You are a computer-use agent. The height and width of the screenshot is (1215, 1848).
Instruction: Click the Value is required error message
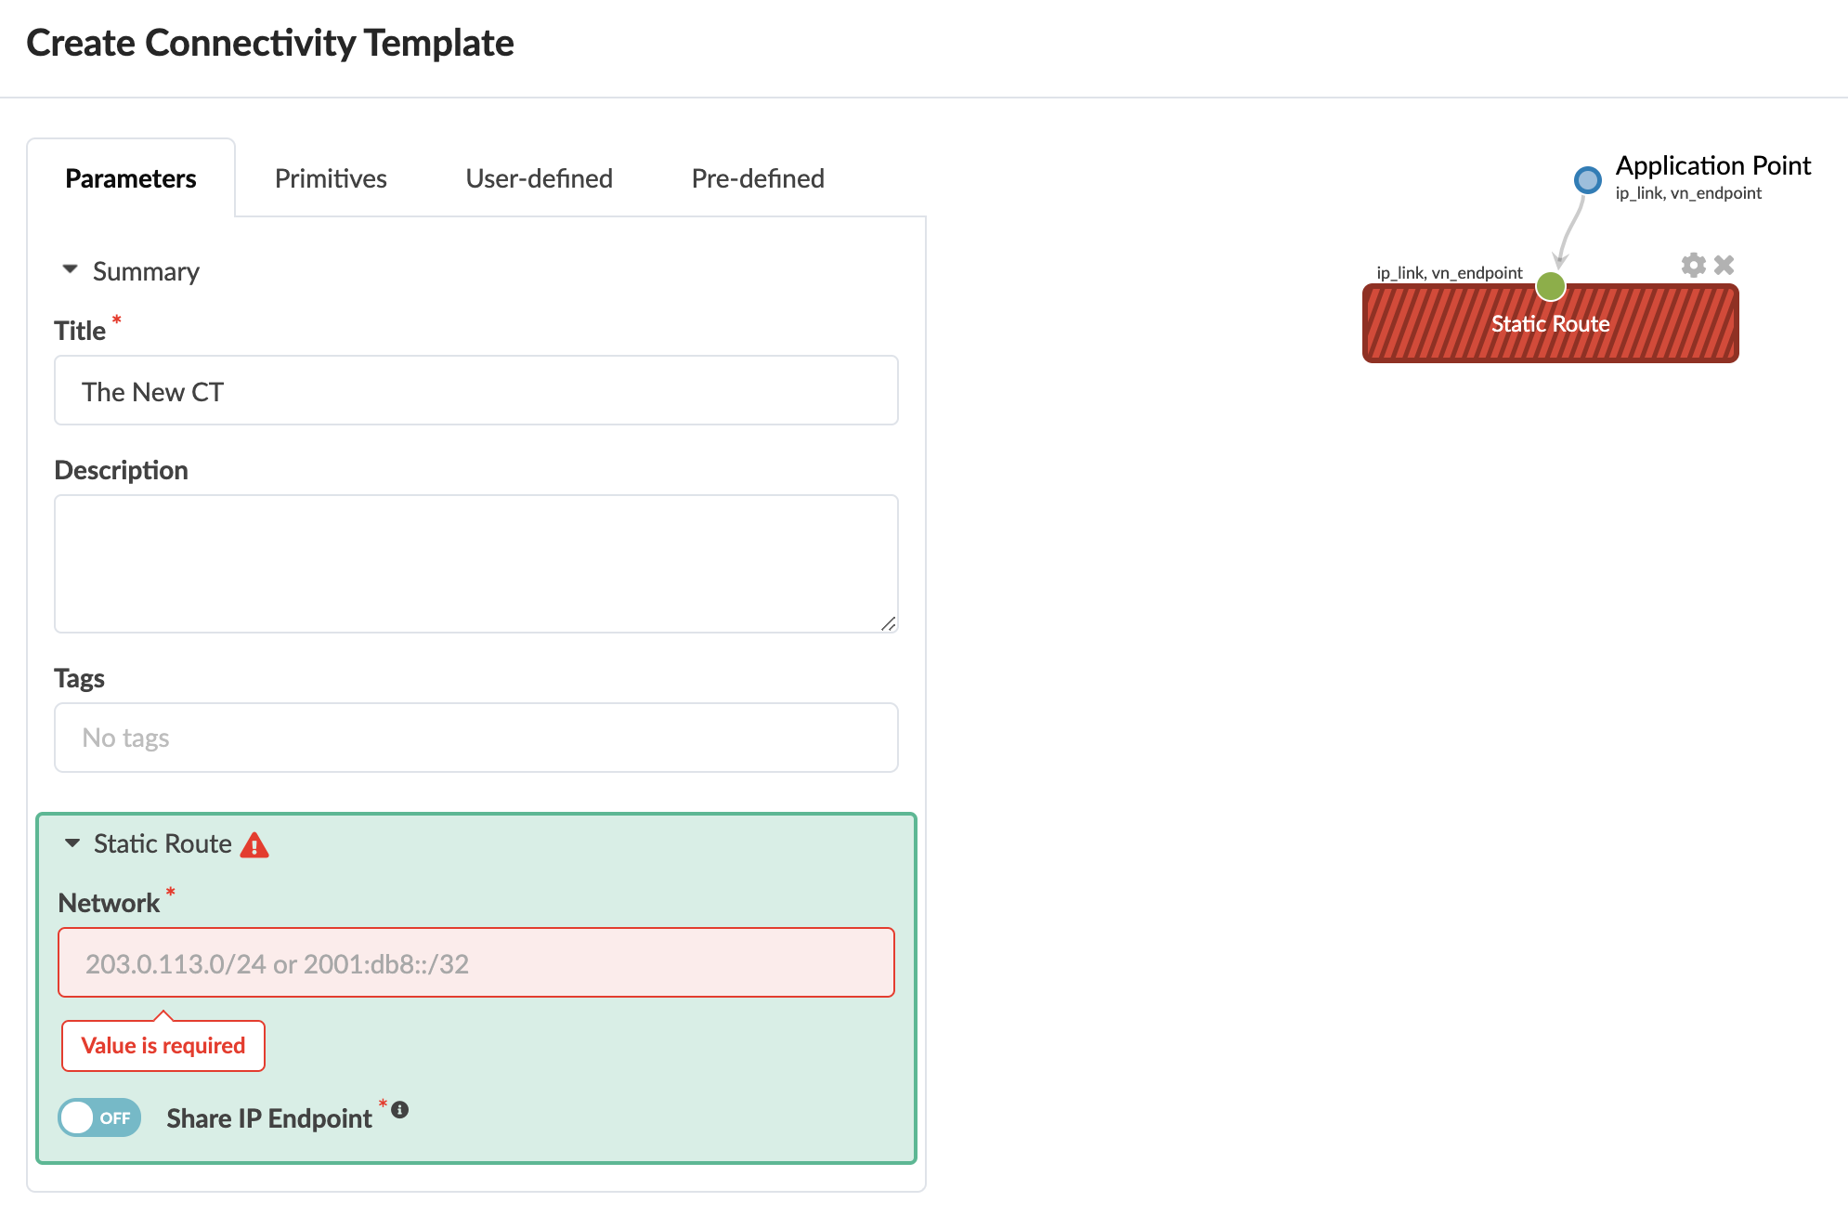pos(163,1046)
